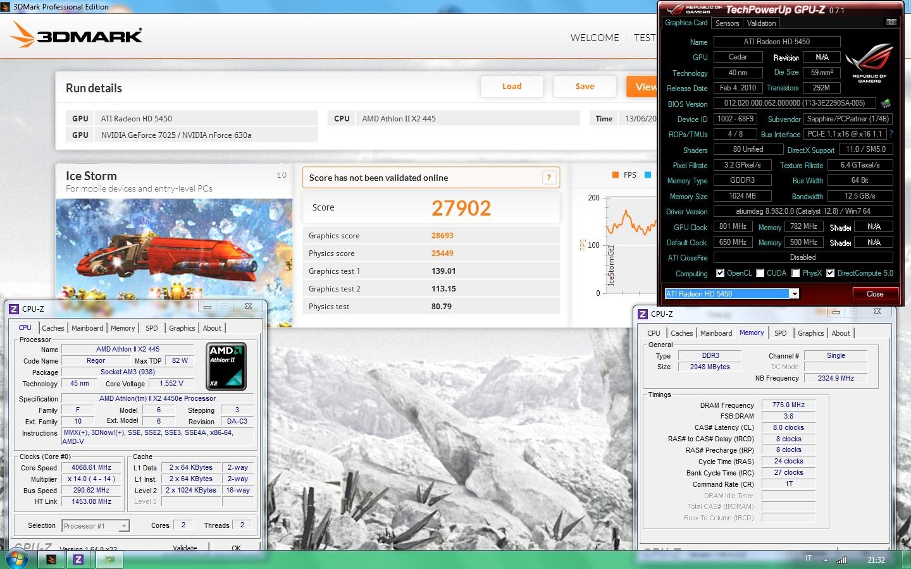Go to the WELCOME section in 3DMark

595,38
